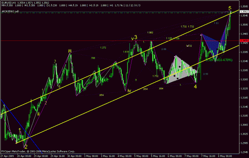
Task: Click the 1.3225 price axis label
Action: (x=244, y=89)
